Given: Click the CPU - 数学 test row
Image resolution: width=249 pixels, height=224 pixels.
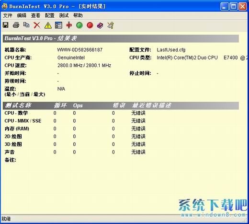Looking at the screenshot, I should click(121, 113).
